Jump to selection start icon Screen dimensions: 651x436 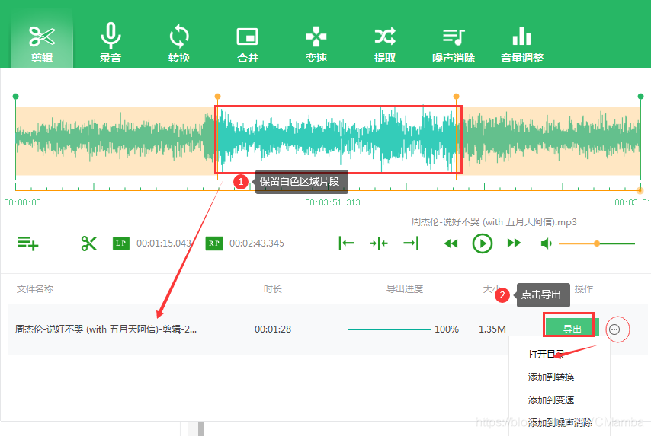(346, 243)
